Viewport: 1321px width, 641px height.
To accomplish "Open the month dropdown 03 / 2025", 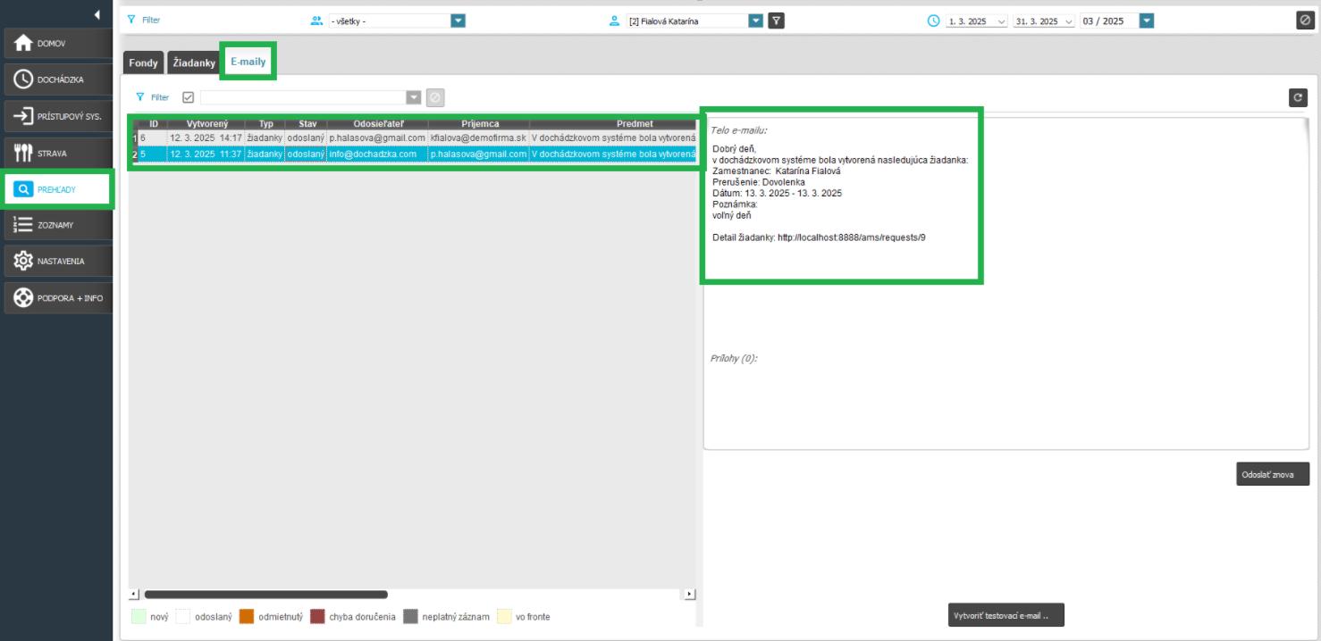I will [1147, 21].
